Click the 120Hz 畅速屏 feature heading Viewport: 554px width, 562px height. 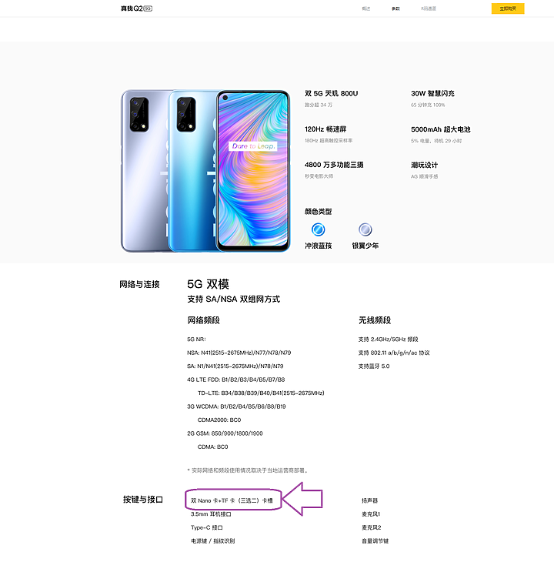(x=325, y=129)
